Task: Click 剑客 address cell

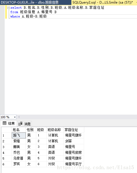Action: 74,141
